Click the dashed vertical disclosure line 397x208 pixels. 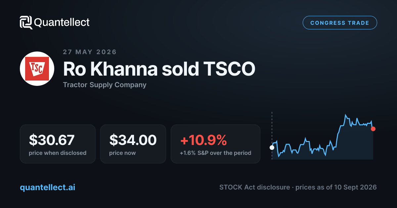272,135
